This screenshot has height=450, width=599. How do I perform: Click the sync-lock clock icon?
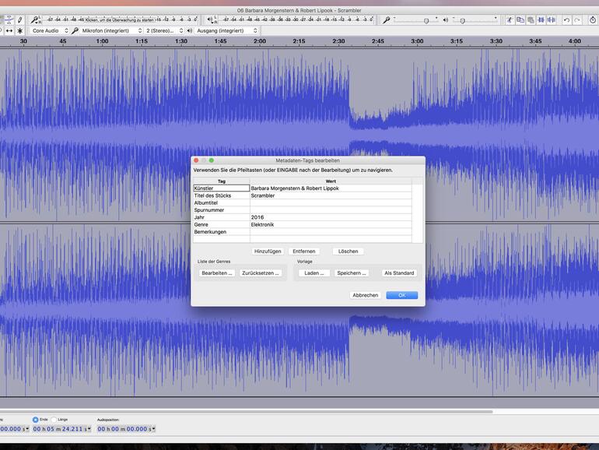[593, 20]
